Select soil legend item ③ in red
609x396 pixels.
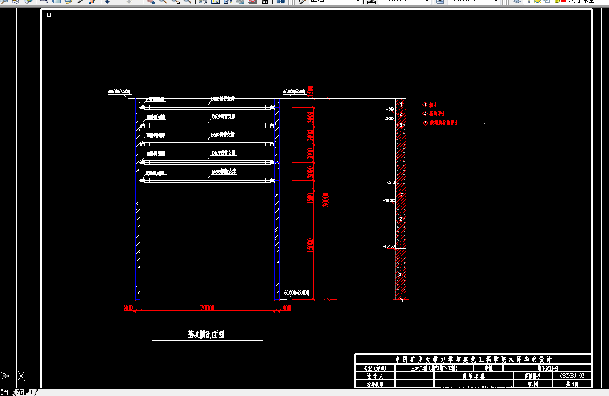(441, 123)
